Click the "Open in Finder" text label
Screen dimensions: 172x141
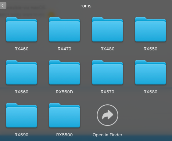(107, 135)
